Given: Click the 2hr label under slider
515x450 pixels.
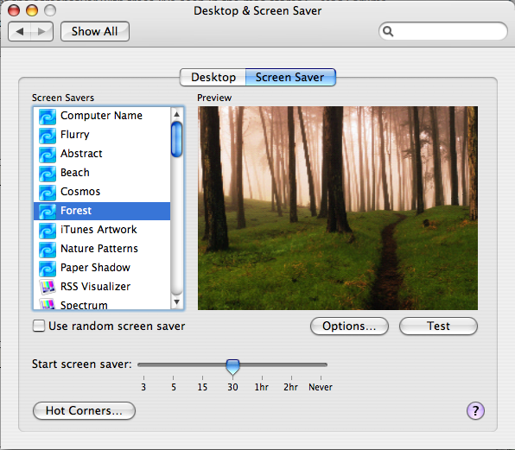Looking at the screenshot, I should click(x=290, y=387).
